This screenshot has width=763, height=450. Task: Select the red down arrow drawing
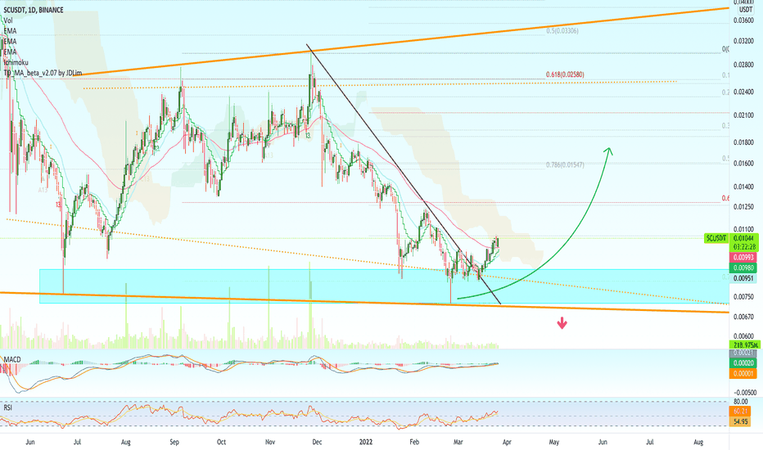pos(562,323)
